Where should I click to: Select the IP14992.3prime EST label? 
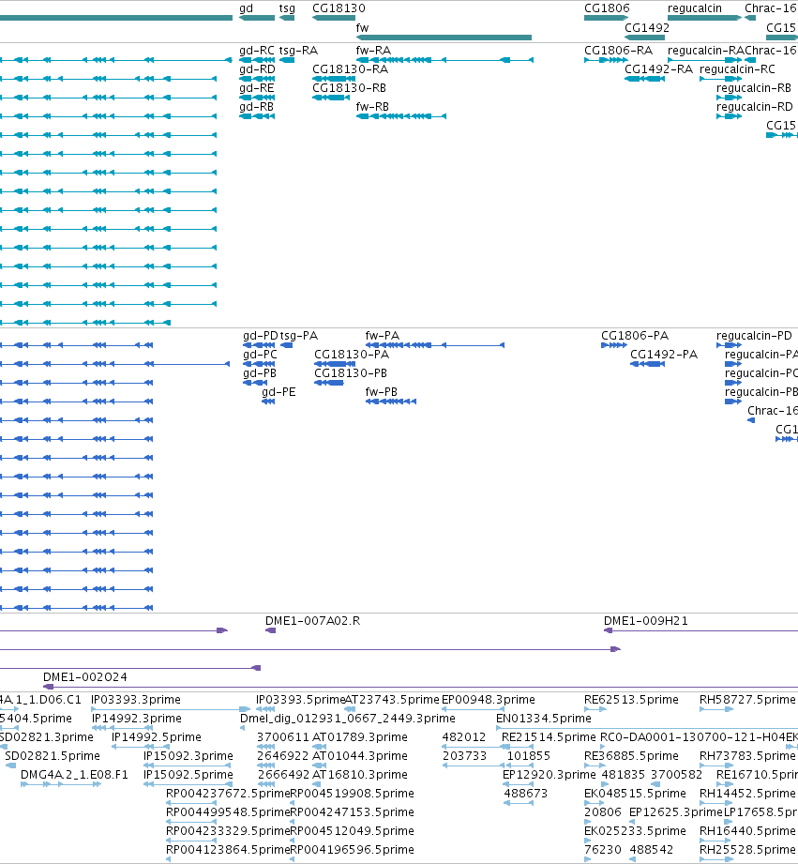click(137, 719)
